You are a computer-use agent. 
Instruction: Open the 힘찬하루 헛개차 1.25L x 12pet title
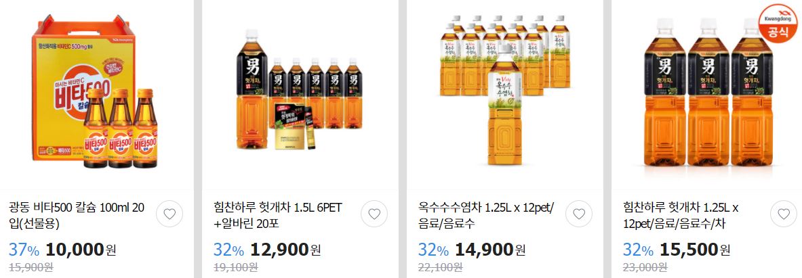(x=681, y=215)
